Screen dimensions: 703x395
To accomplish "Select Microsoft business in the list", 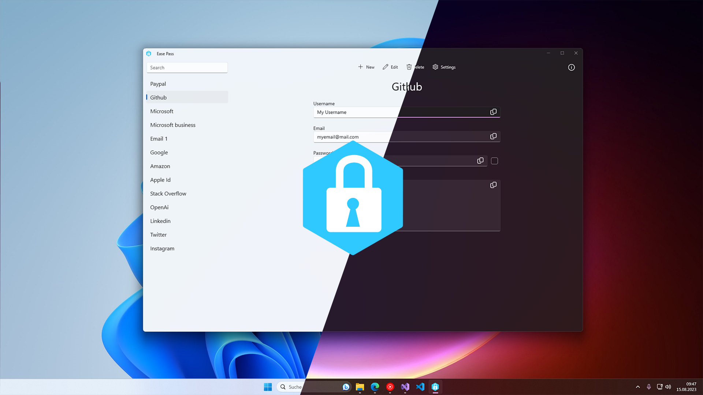I will click(172, 125).
